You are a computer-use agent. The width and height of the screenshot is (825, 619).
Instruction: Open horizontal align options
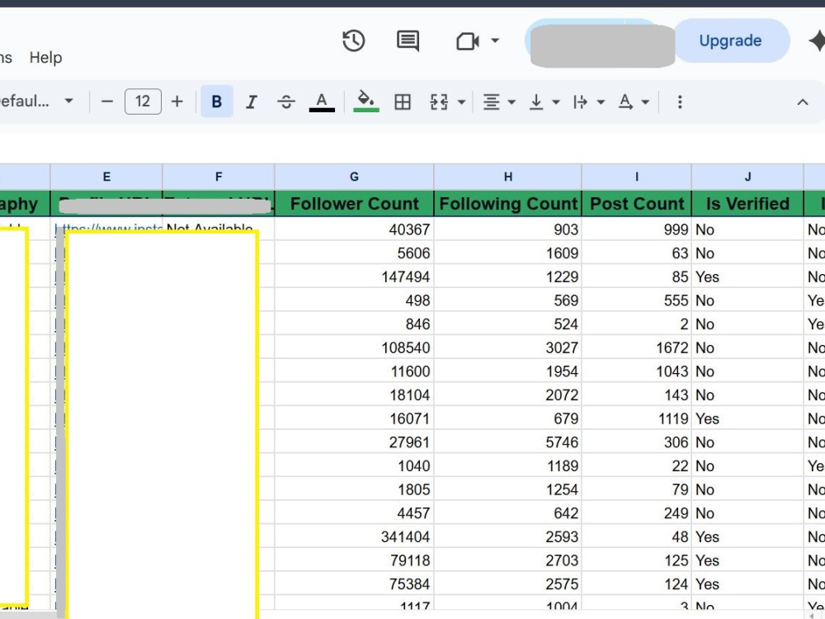[x=499, y=102]
